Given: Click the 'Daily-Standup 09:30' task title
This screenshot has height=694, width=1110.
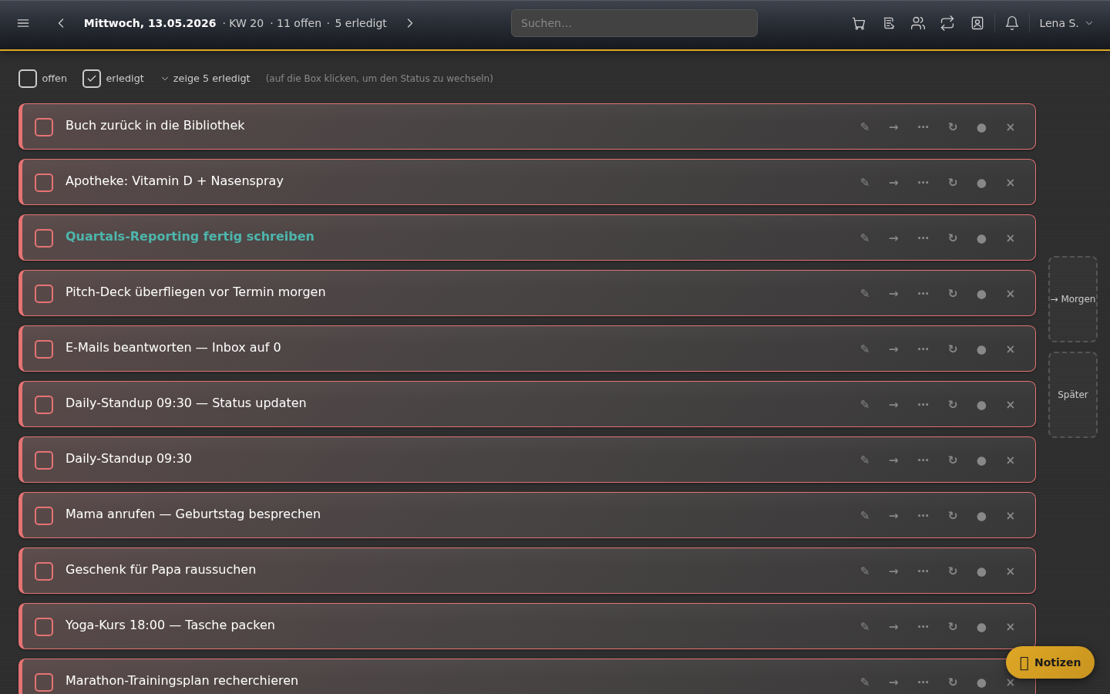Looking at the screenshot, I should pos(129,458).
